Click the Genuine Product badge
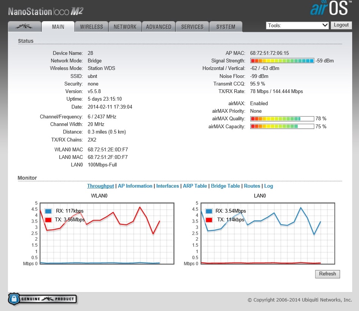The image size is (359, 311). [x=42, y=299]
